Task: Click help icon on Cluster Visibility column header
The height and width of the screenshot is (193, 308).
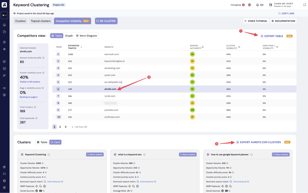Action: (239, 47)
